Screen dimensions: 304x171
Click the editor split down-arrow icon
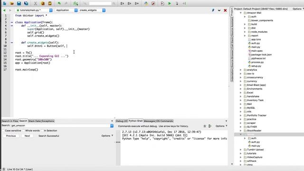point(219,10)
